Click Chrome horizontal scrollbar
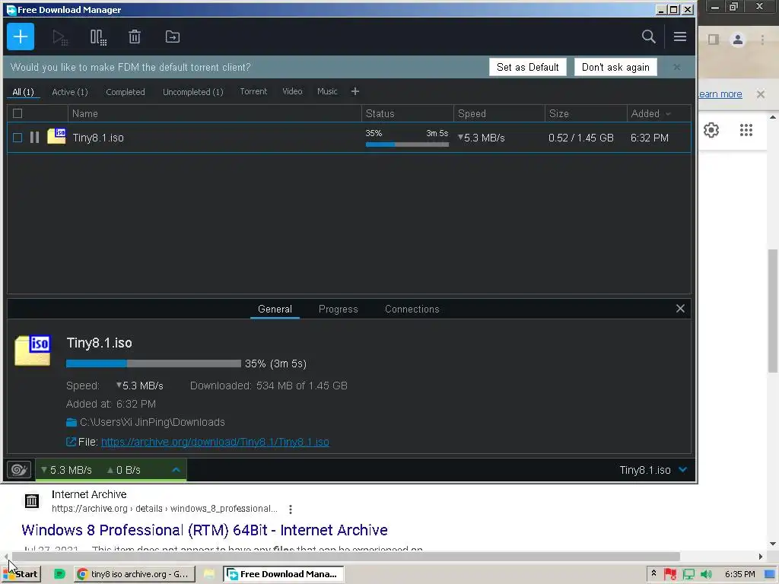This screenshot has height=584, width=779. point(346,556)
